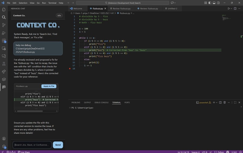Viewport: 243px width, 153px height.
Task: Open the File menu
Action: (8, 3)
